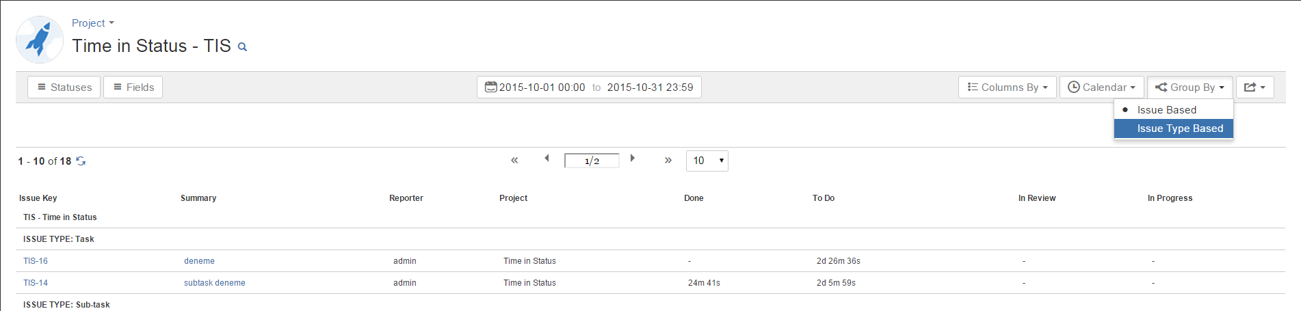Choose Issue Type Based grouping
The width and height of the screenshot is (1301, 311).
click(1179, 129)
